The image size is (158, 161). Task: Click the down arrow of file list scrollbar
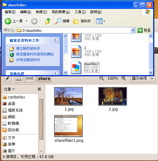pyautogui.click(x=151, y=73)
